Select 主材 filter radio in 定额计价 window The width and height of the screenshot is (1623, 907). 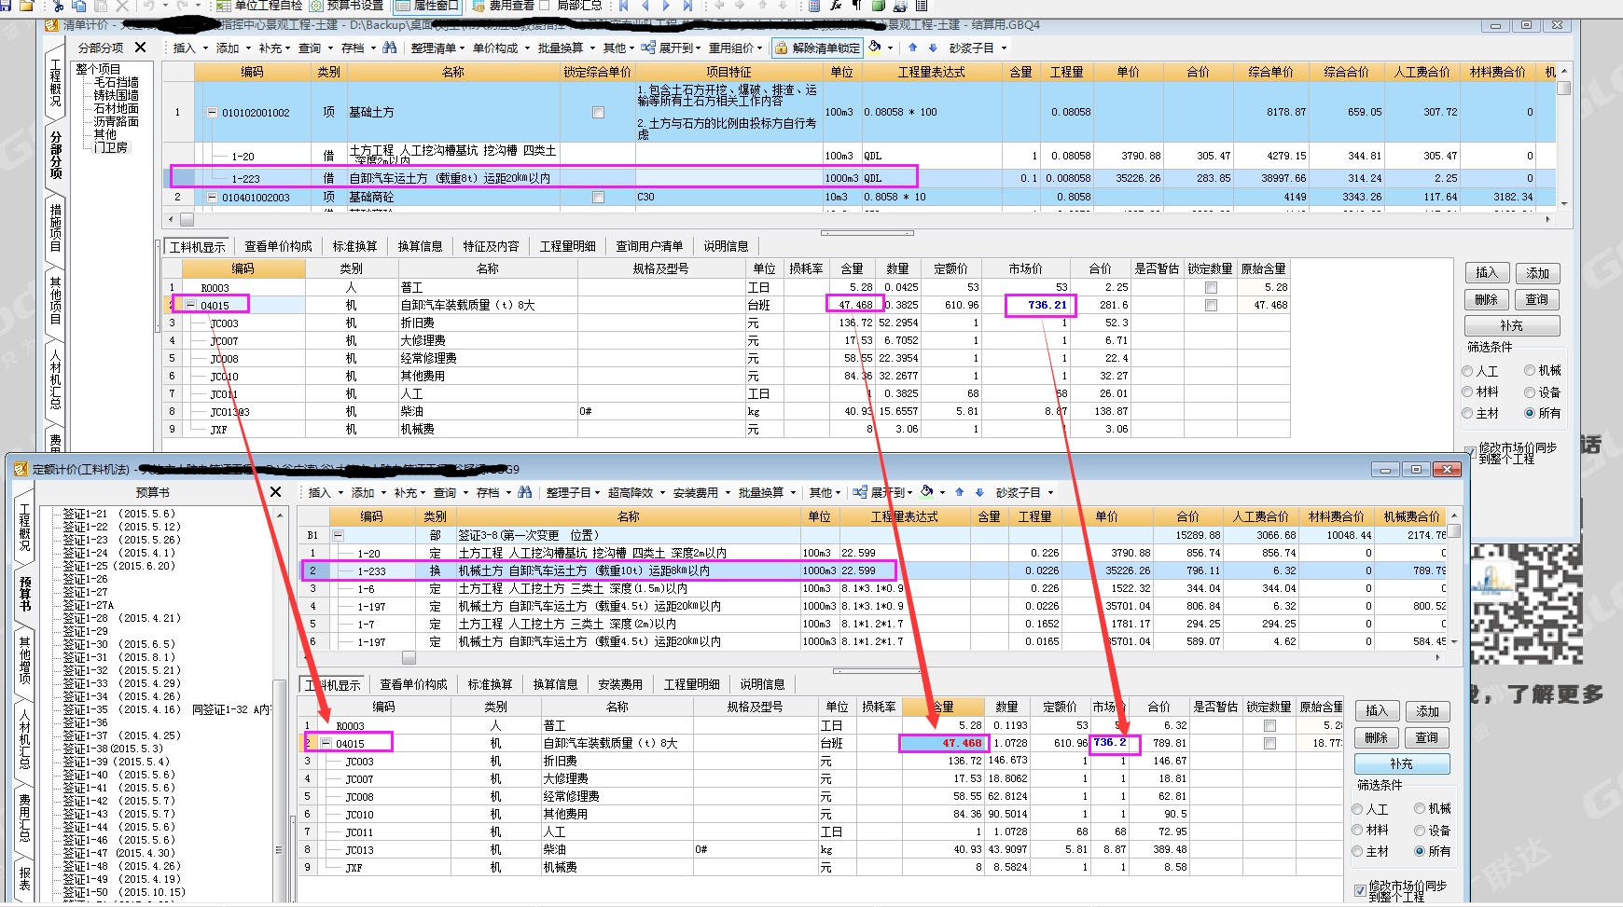pyautogui.click(x=1358, y=851)
